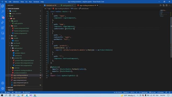Screen dimensions: 172x97
Task: Open Go to Line via Ln 16, Col 29
Action: click(118, 92)
